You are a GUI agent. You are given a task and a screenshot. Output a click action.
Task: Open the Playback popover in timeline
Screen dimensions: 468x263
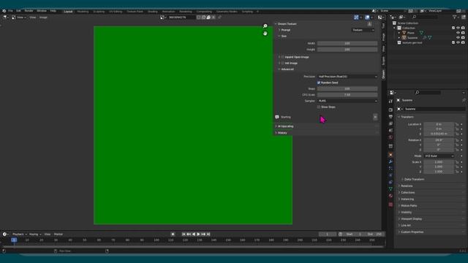[x=20, y=234]
